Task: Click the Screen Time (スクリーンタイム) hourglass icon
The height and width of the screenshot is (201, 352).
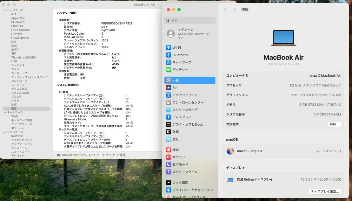Action: tap(168, 172)
